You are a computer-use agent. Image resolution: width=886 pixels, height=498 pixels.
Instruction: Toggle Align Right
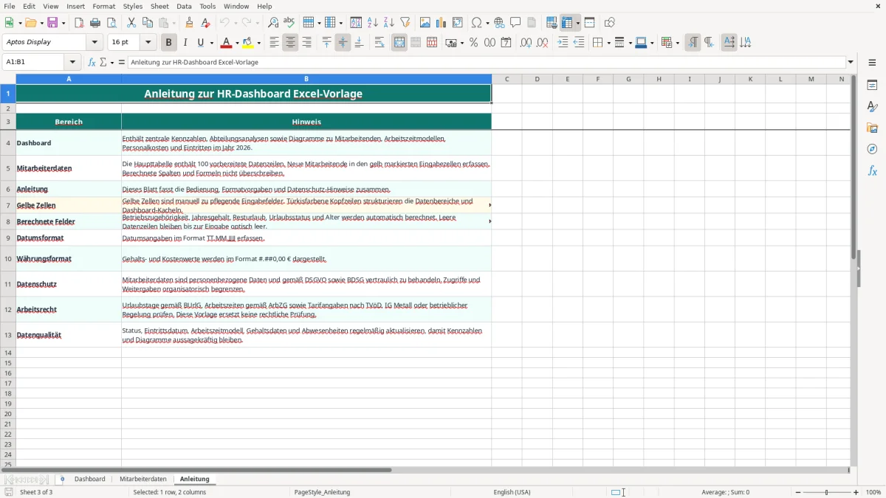[306, 43]
